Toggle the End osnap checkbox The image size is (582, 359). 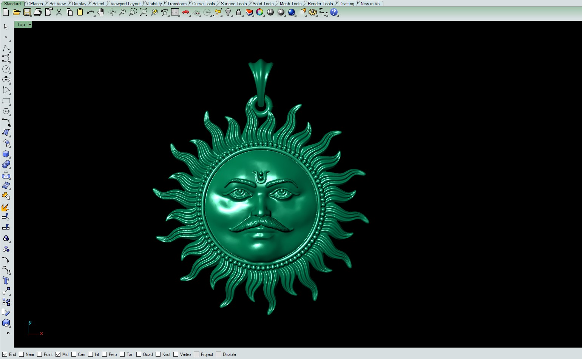(5, 354)
